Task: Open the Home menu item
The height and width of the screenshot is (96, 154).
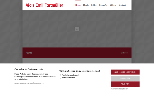Action: coord(78,5)
